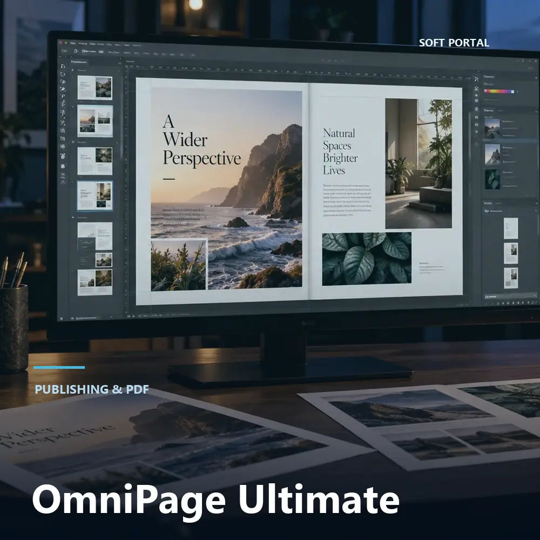The image size is (540, 540).
Task: Click the 'Natural Spaces Brighter Lives' heading
Action: tap(340, 152)
